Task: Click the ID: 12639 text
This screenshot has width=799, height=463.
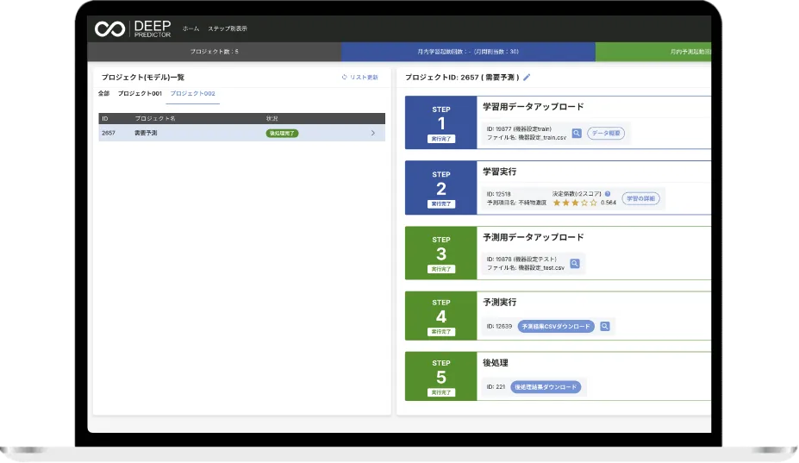Action: [x=499, y=327]
